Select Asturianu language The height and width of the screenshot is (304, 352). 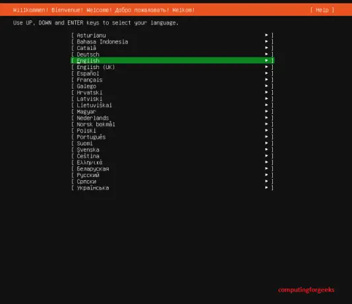pos(173,35)
